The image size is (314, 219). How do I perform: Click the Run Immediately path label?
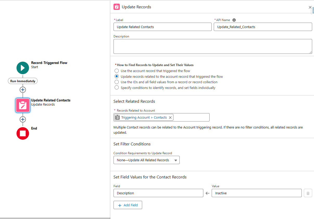(x=23, y=81)
